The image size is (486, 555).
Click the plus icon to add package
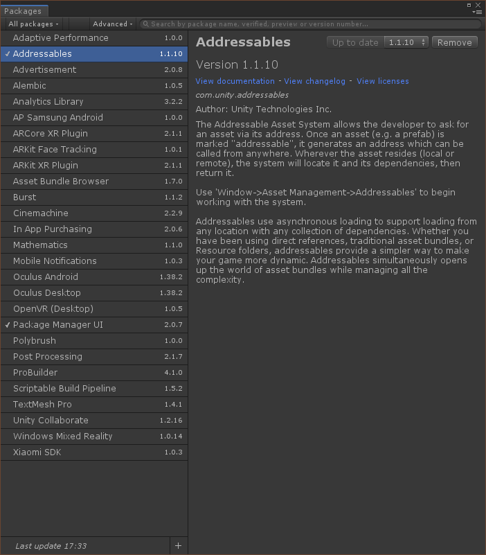pos(179,546)
